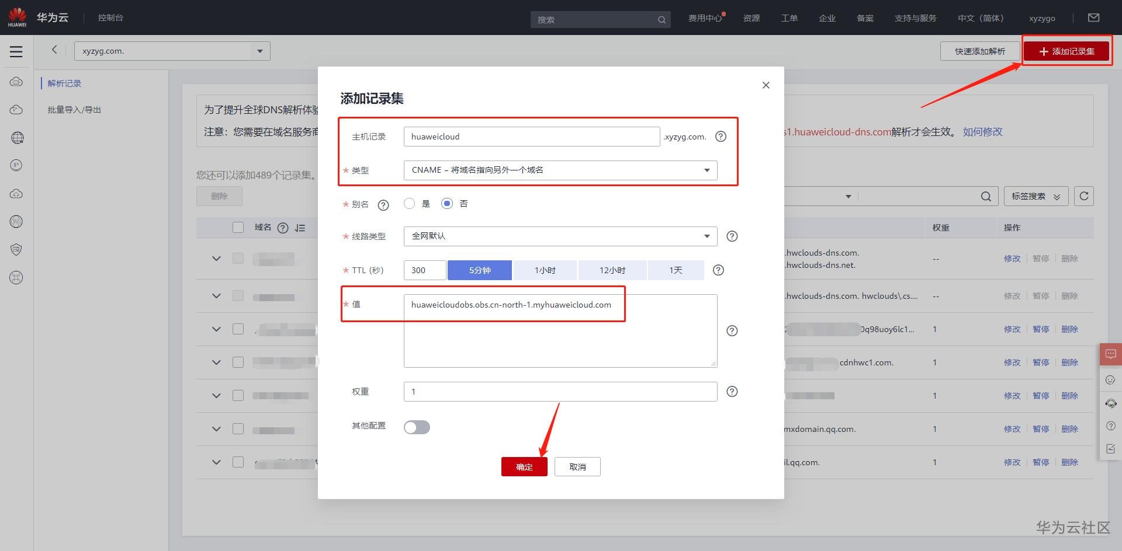Viewport: 1122px width, 551px height.
Task: Close the 添加记录集 dialog with the X
Action: point(766,85)
